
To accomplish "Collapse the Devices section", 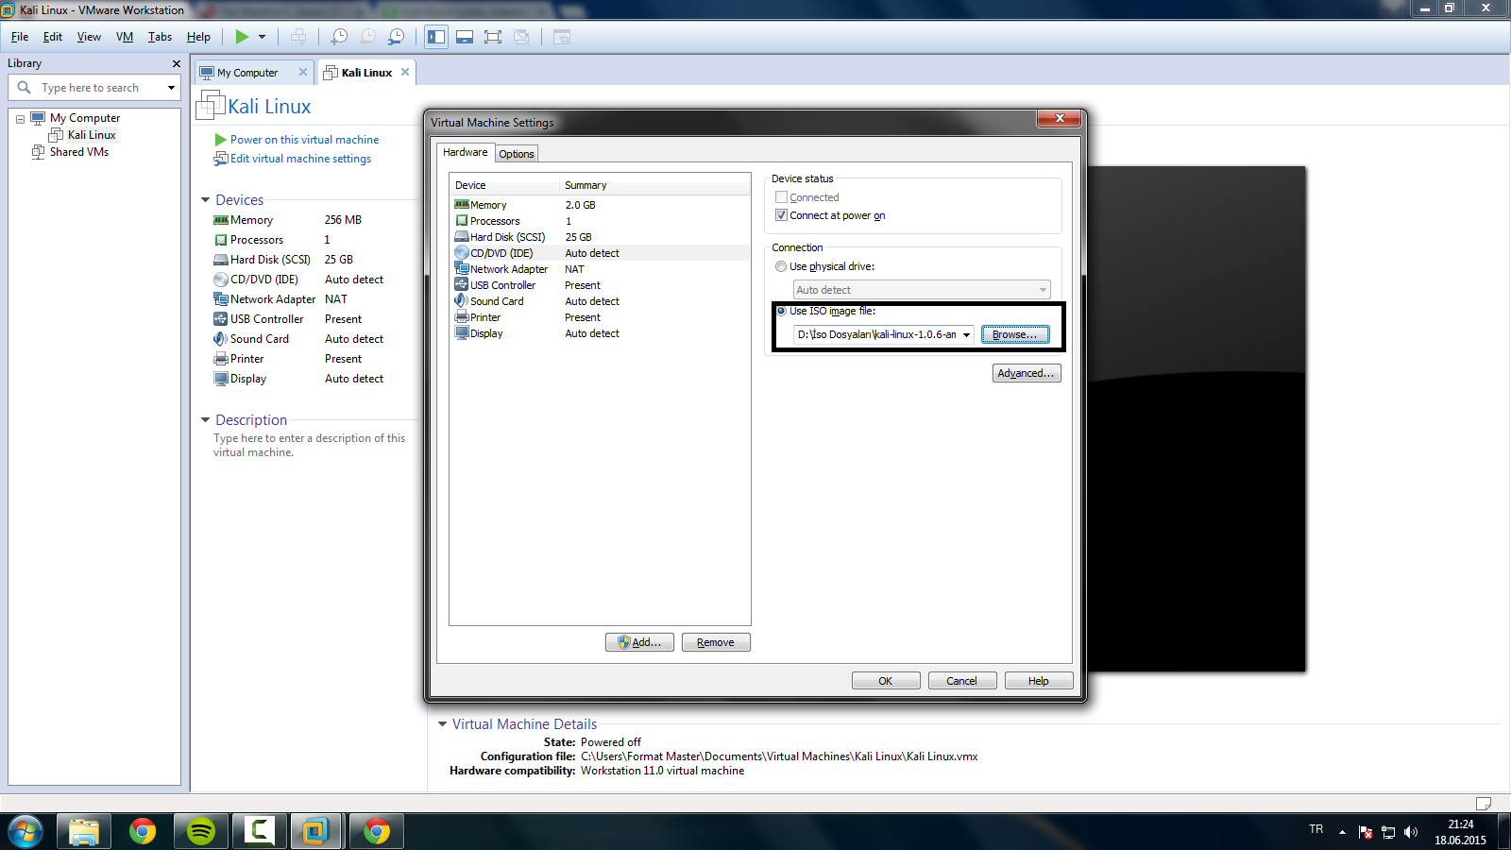I will 206,200.
